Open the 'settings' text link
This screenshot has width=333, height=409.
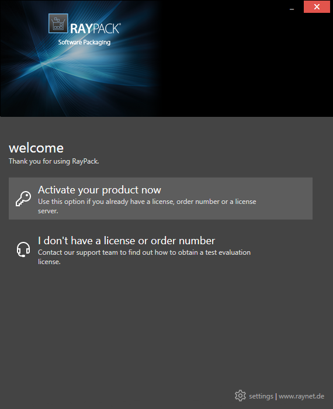coord(261,396)
